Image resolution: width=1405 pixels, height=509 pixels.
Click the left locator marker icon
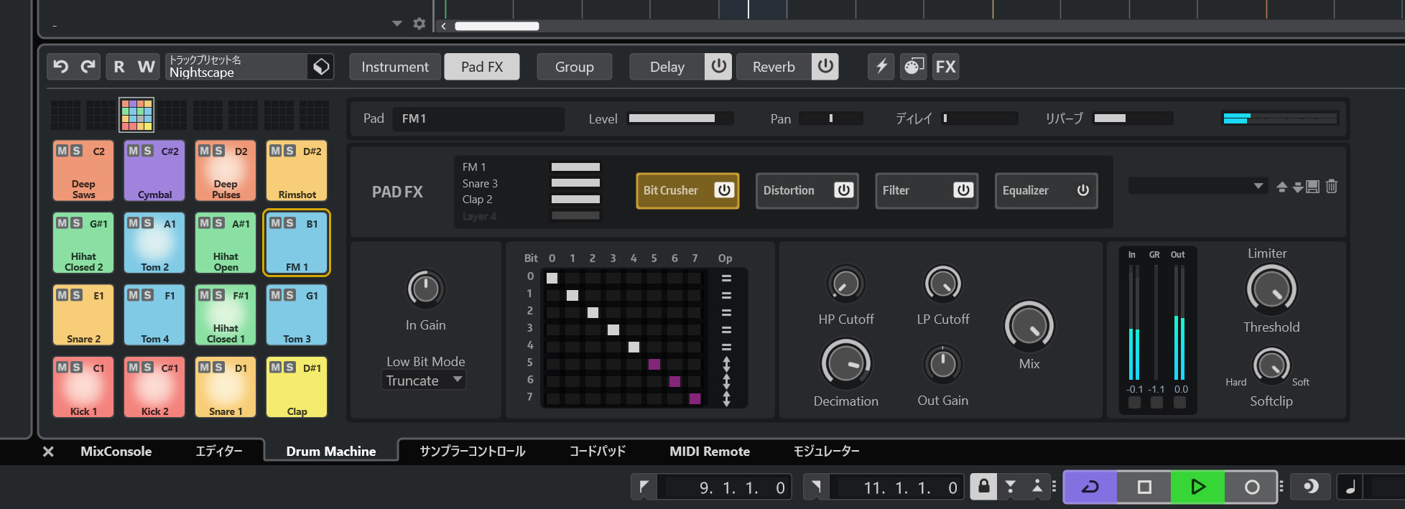pyautogui.click(x=644, y=487)
